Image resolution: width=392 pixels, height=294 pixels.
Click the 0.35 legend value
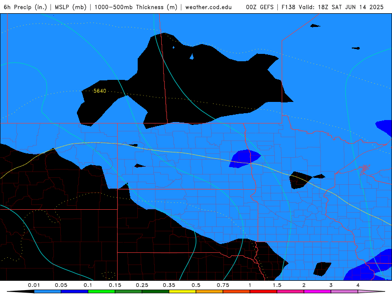pyautogui.click(x=169, y=285)
